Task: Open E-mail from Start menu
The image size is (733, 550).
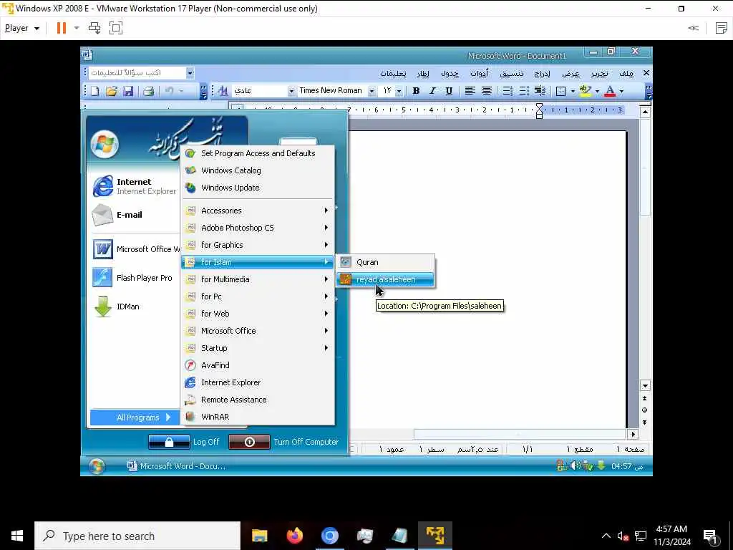Action: click(x=135, y=215)
